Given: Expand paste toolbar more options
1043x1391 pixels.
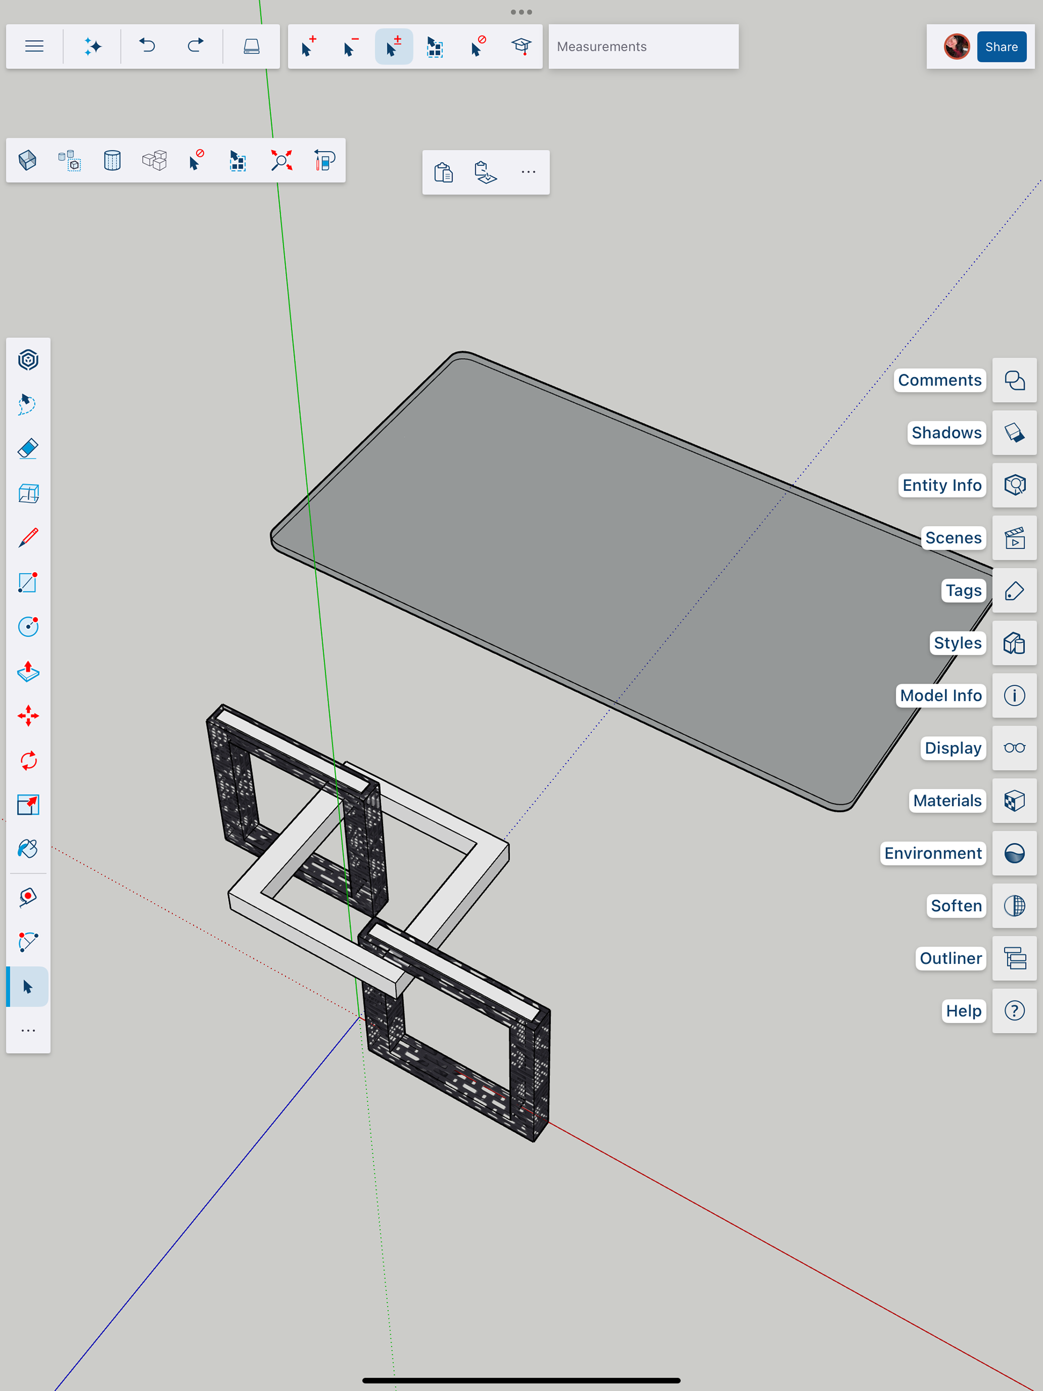Looking at the screenshot, I should coord(528,172).
